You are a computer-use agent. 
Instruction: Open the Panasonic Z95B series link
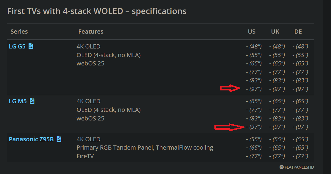click(31, 139)
